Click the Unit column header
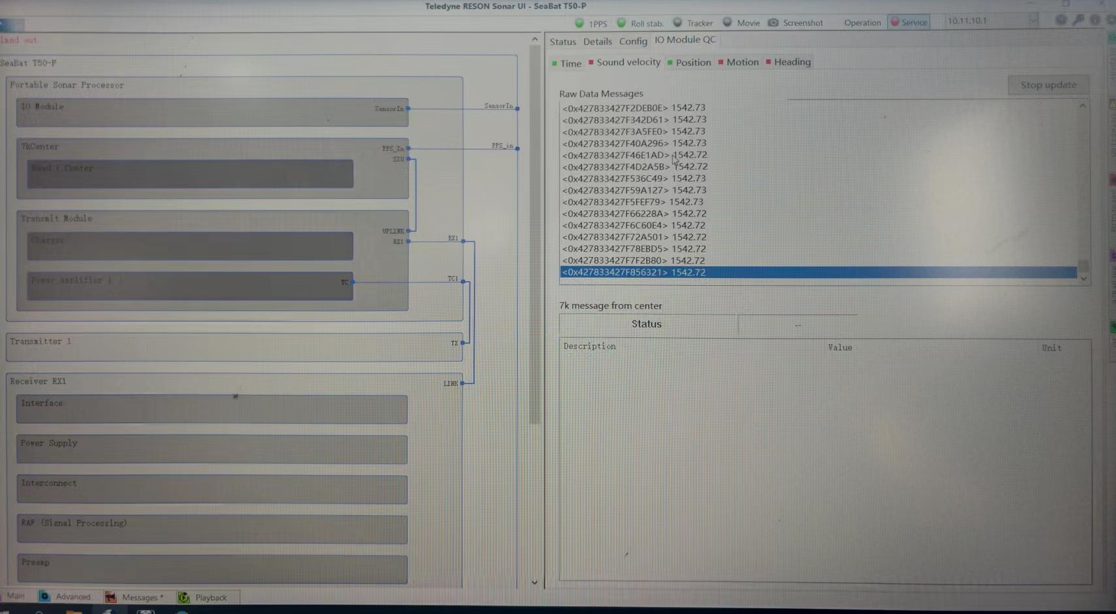Viewport: 1116px width, 614px height. pos(1052,348)
